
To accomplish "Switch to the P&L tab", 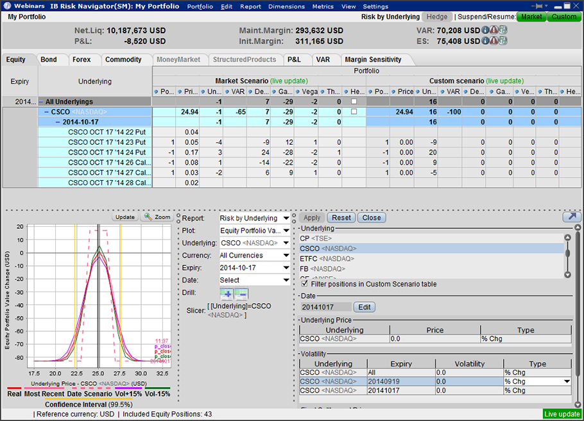I will pyautogui.click(x=294, y=60).
